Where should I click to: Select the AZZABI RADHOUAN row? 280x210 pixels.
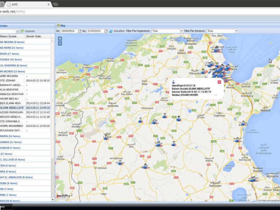(x=12, y=112)
